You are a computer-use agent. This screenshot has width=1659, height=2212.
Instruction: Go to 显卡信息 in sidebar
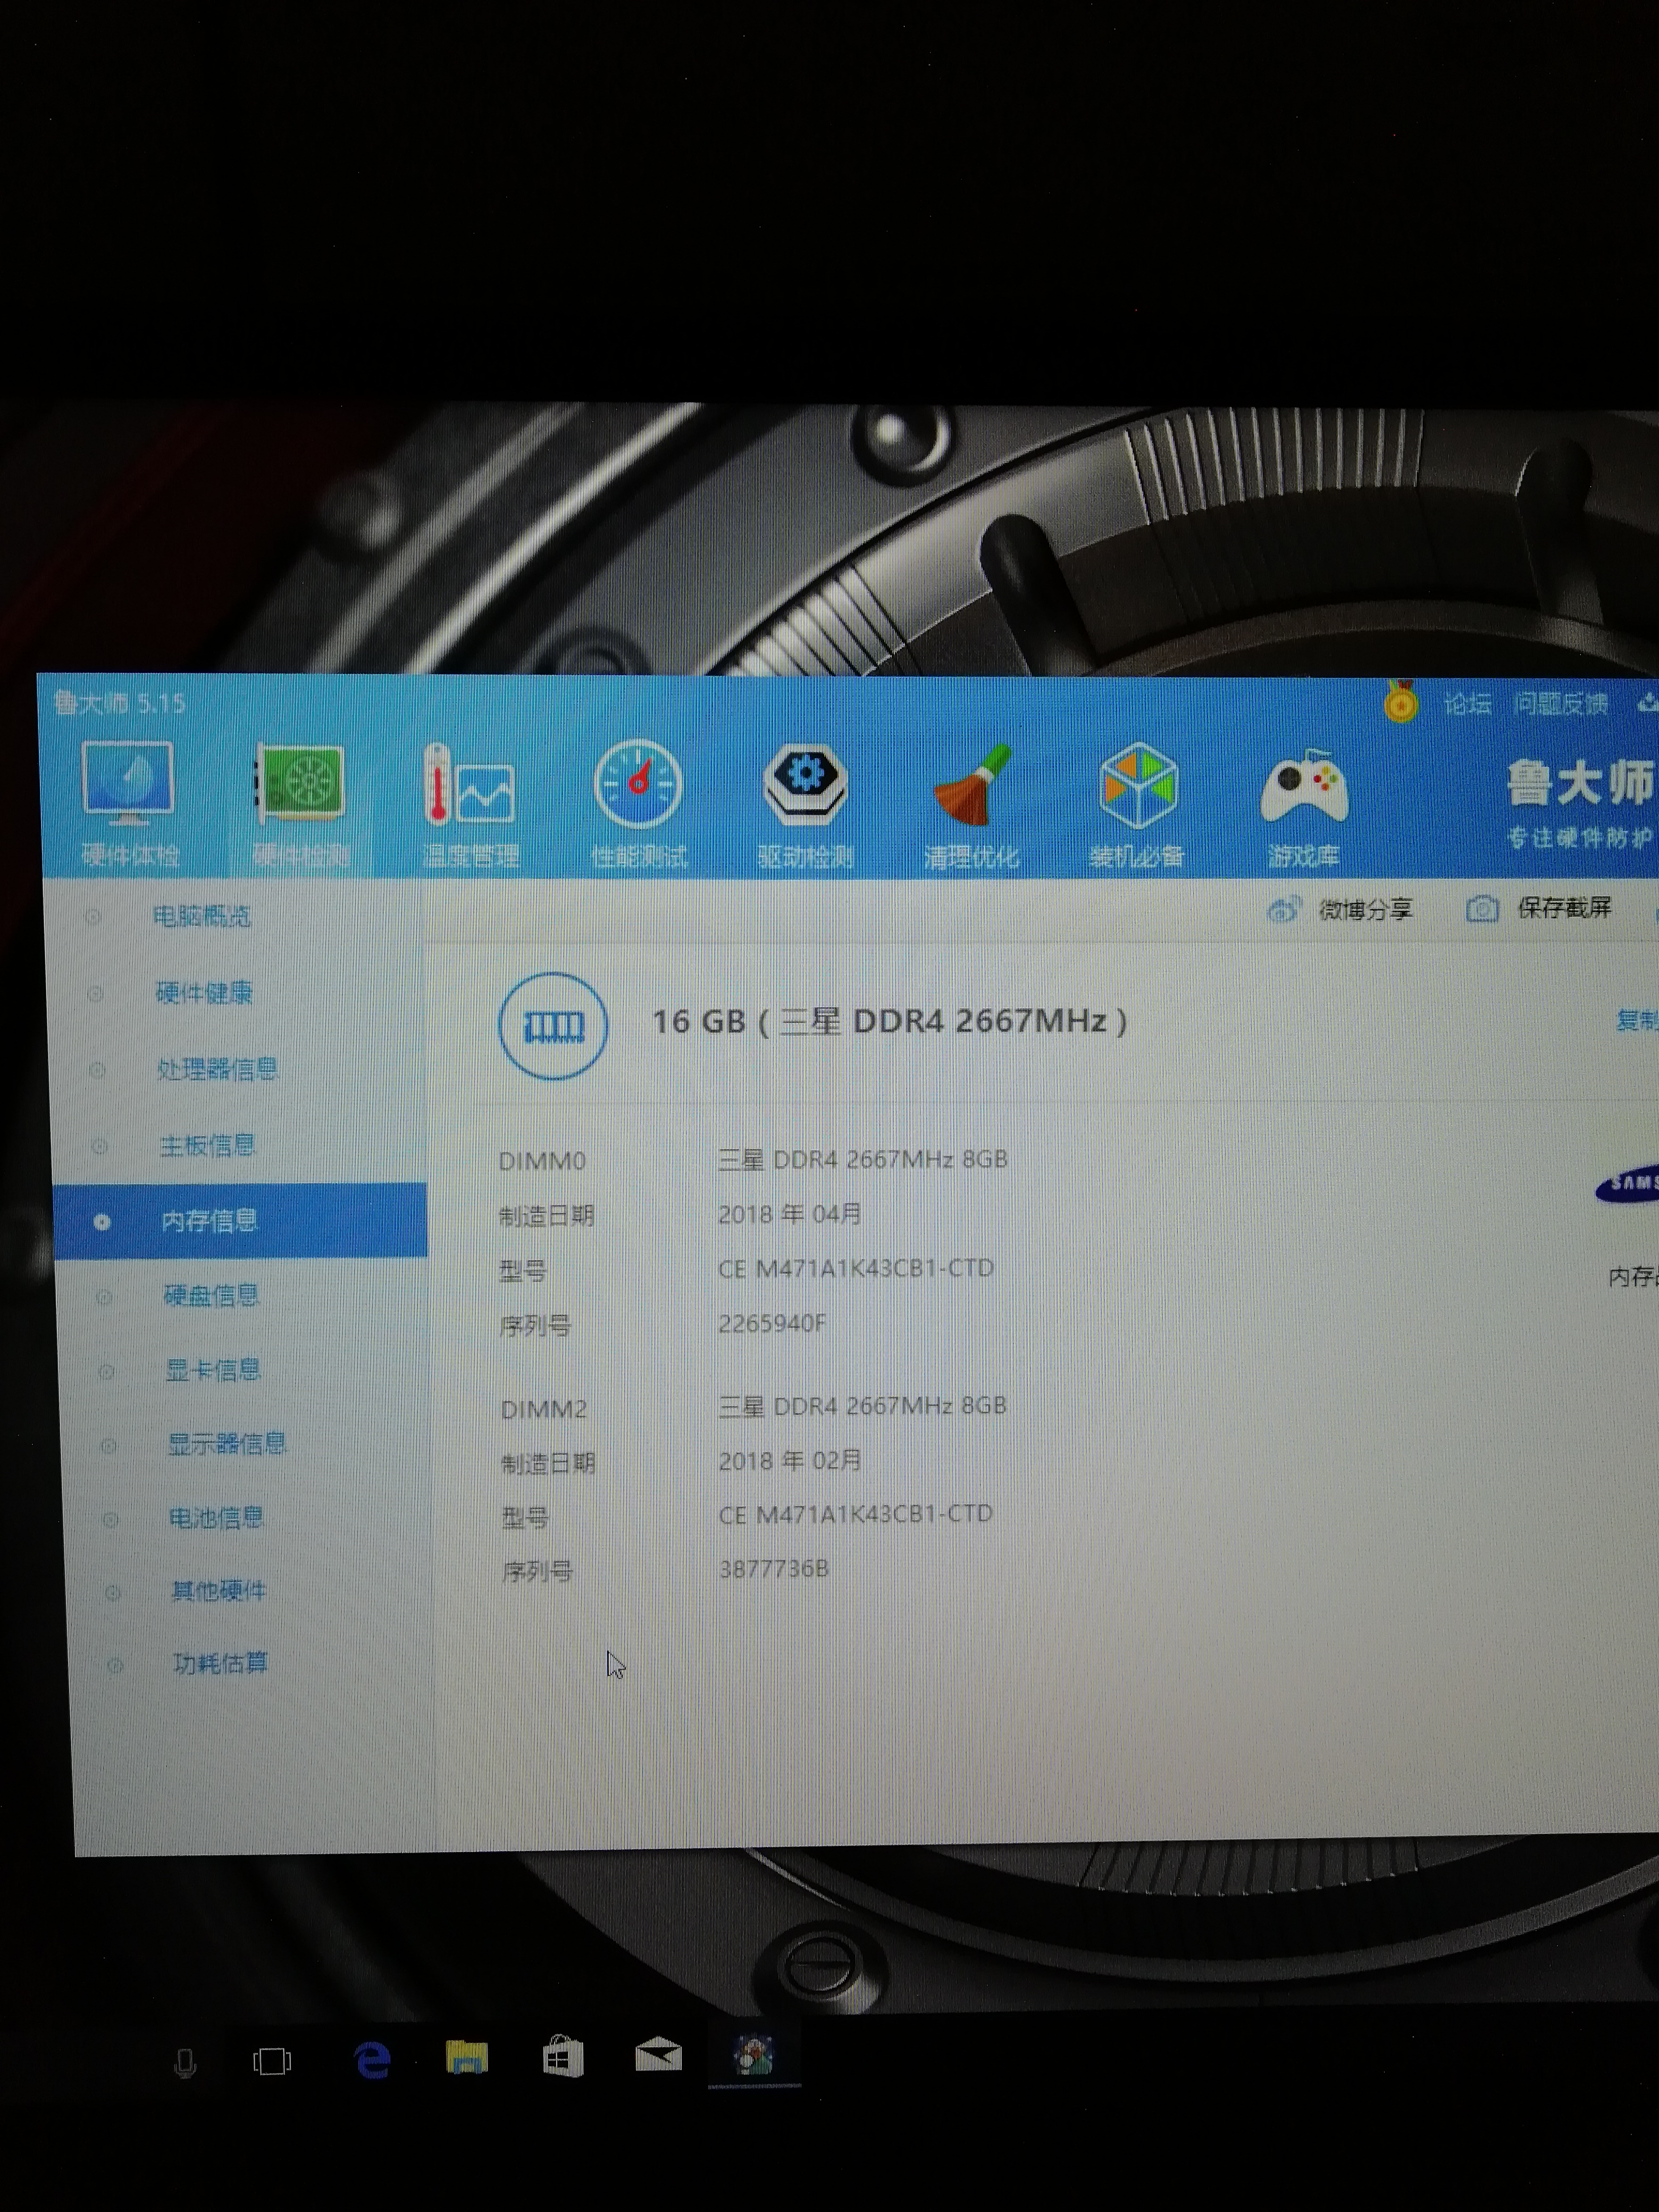pos(213,1370)
